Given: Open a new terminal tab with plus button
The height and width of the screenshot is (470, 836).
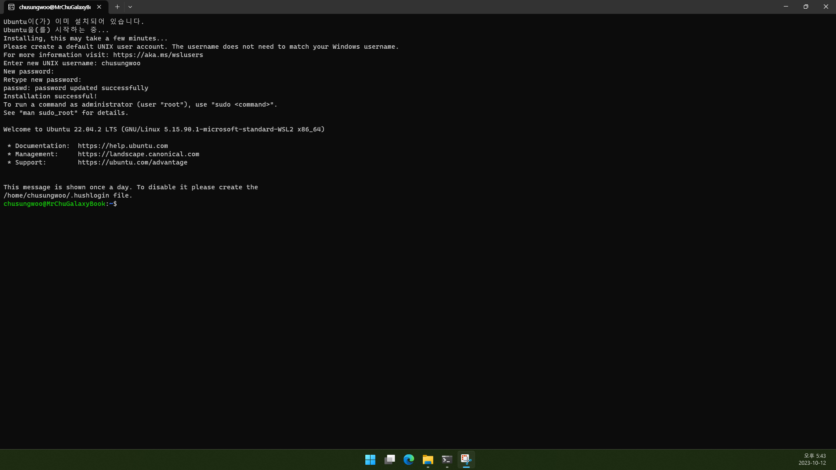Looking at the screenshot, I should point(117,7).
